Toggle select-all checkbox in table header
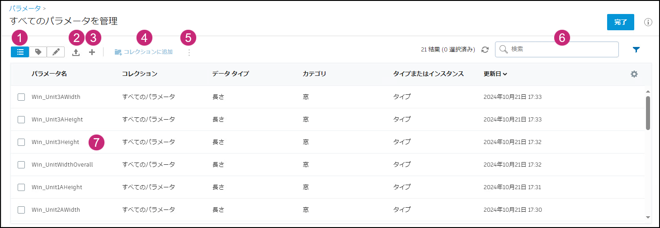 [x=21, y=74]
